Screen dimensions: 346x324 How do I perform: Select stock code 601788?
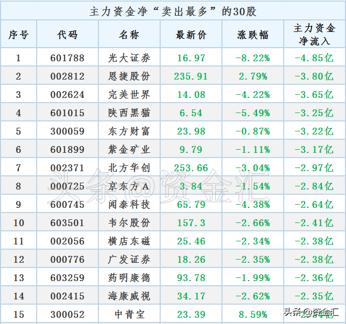click(x=68, y=58)
